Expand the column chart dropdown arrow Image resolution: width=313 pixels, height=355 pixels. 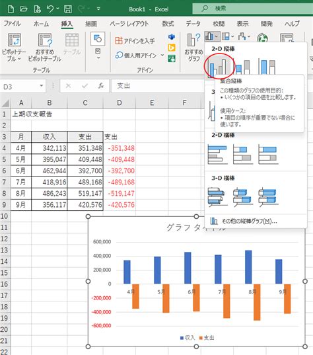pyautogui.click(x=217, y=36)
